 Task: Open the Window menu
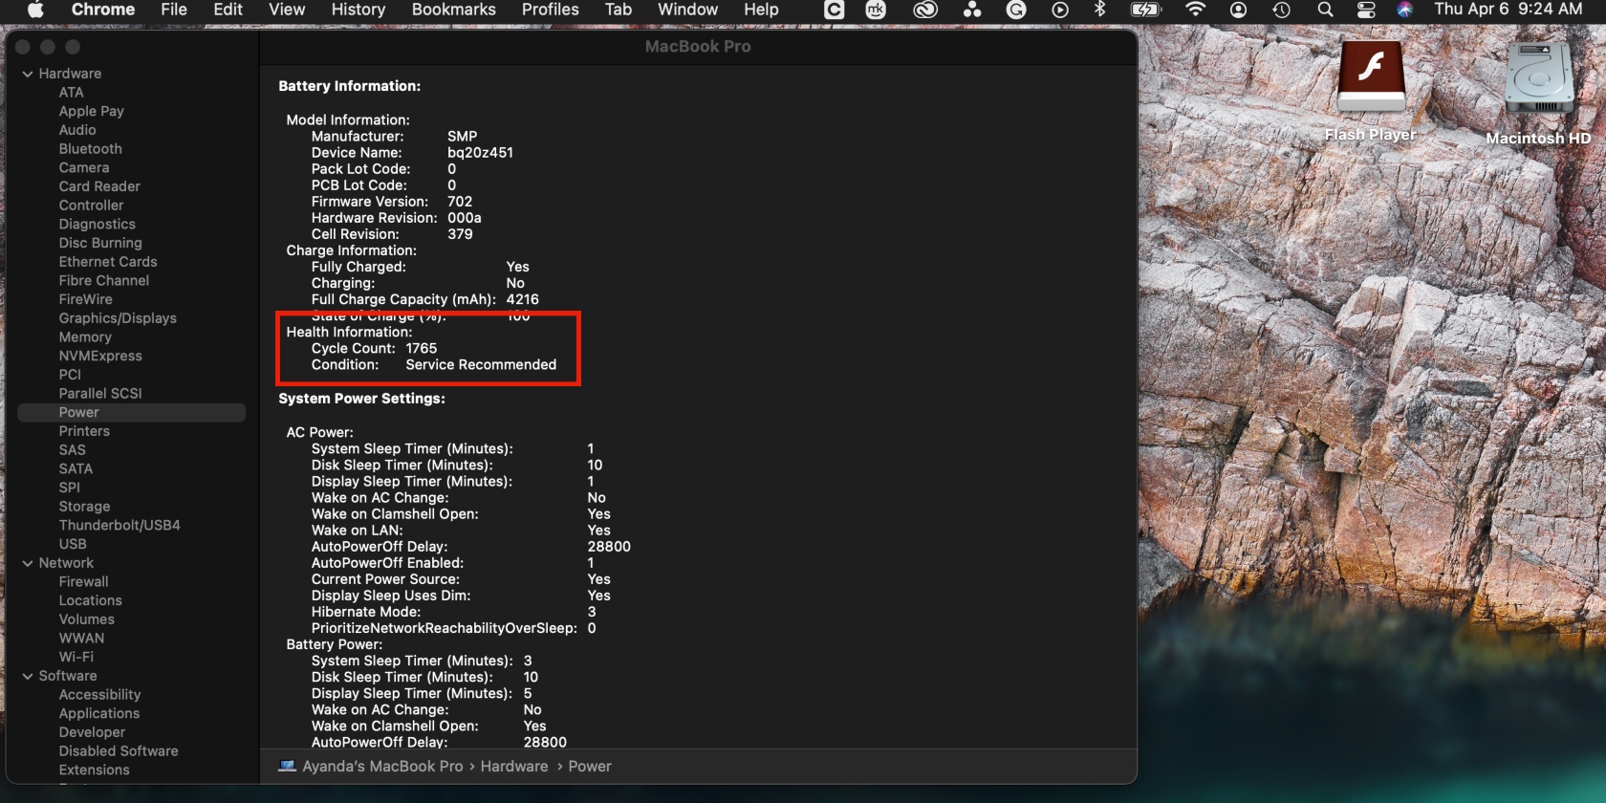[687, 10]
